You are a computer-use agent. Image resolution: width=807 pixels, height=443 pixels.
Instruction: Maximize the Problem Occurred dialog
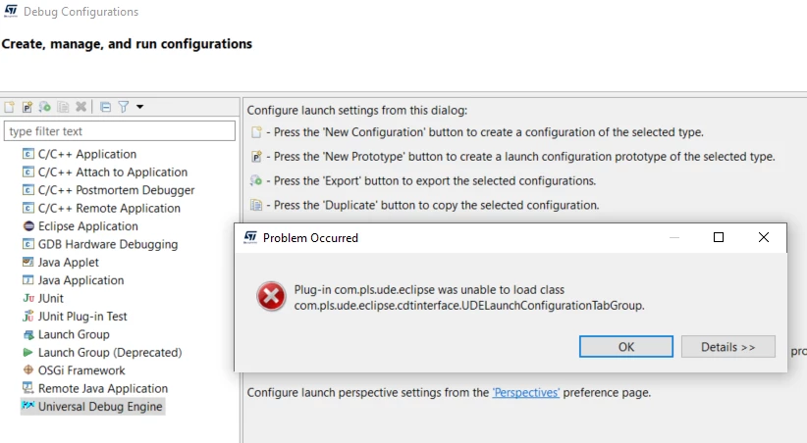(719, 237)
